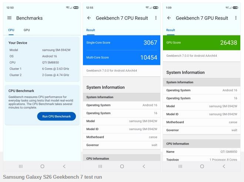The height and width of the screenshot is (182, 244).
Task: Tap Geekbench 7.0.0 version text on GPU Result
Action: [x=191, y=56]
